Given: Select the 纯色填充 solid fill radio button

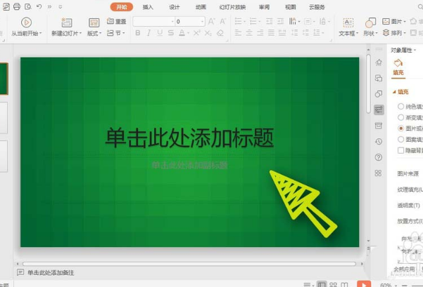Looking at the screenshot, I should 401,107.
